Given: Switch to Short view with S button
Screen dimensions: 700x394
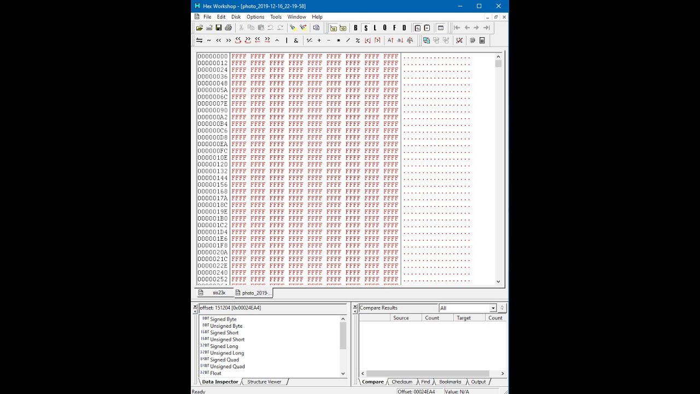Looking at the screenshot, I should [366, 28].
